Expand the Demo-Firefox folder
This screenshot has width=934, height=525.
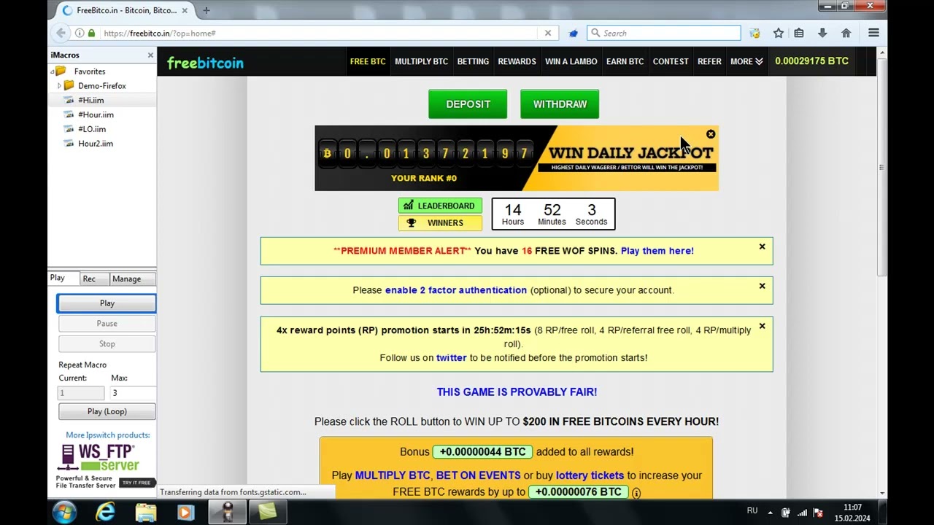pyautogui.click(x=60, y=85)
